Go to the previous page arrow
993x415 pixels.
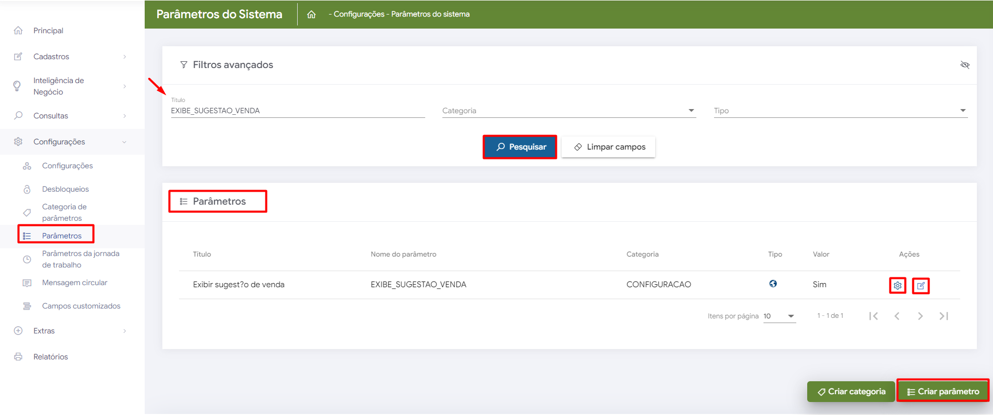(897, 316)
